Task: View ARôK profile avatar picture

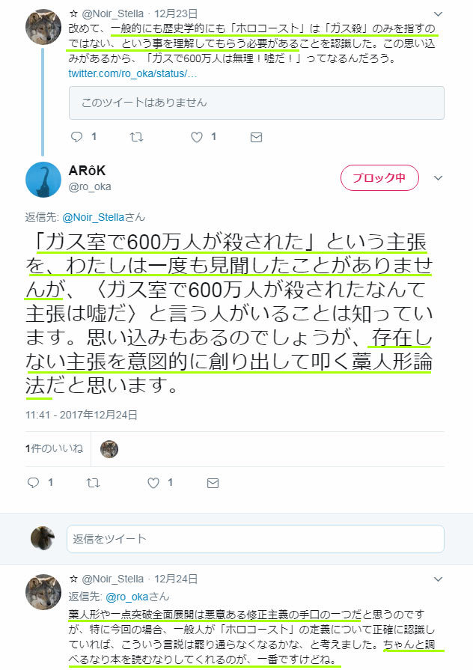Action: click(43, 180)
